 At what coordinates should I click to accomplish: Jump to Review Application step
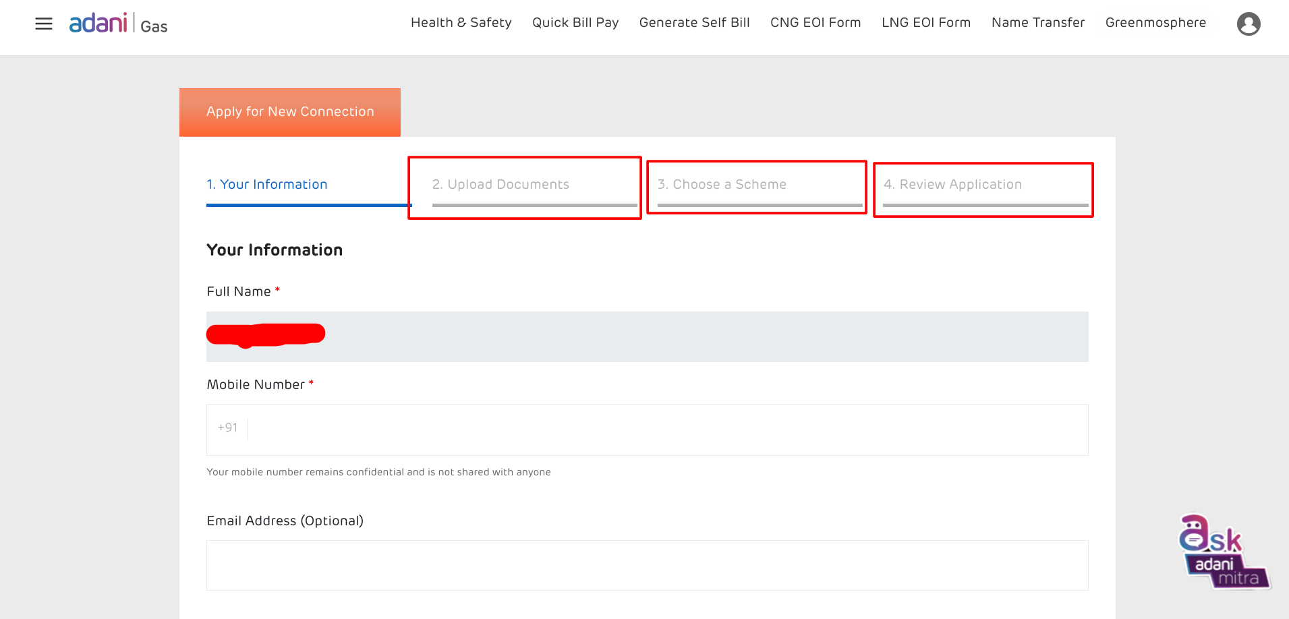pyautogui.click(x=952, y=185)
